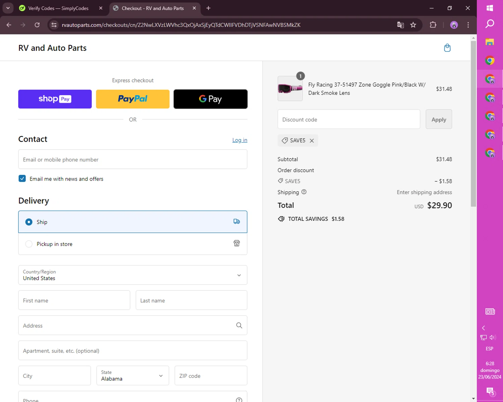Open the State dropdown showing Alabama
The width and height of the screenshot is (503, 402).
point(133,376)
